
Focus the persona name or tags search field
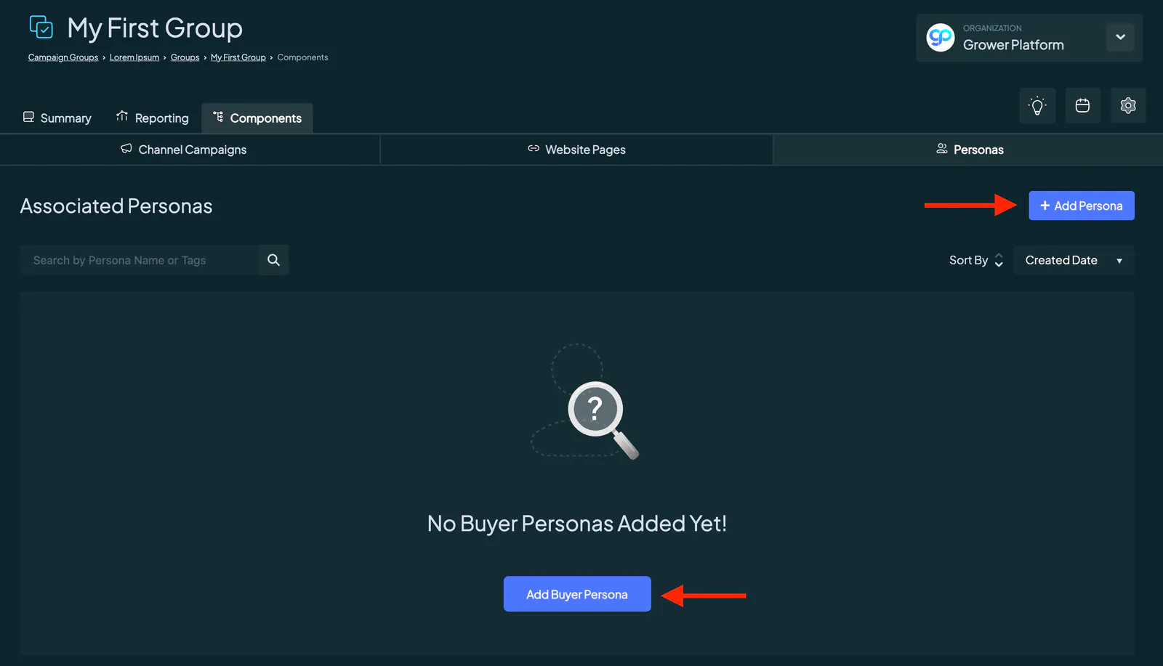pos(140,260)
